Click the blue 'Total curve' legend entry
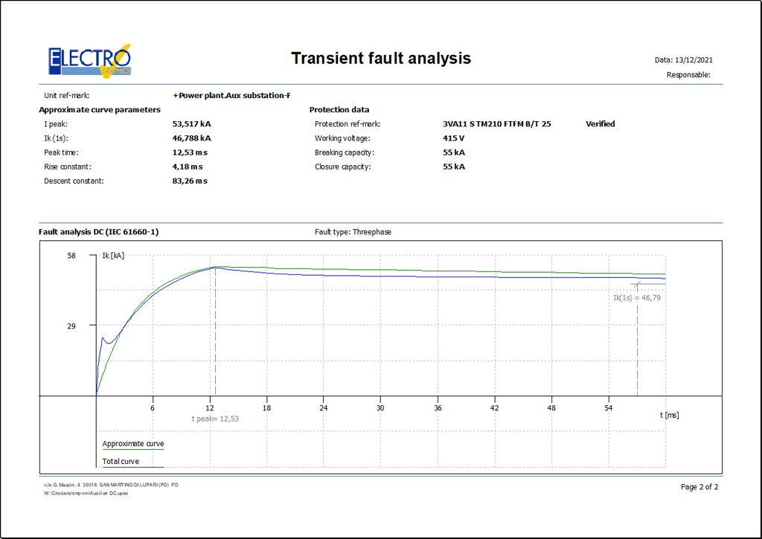The width and height of the screenshot is (762, 539). (x=121, y=462)
